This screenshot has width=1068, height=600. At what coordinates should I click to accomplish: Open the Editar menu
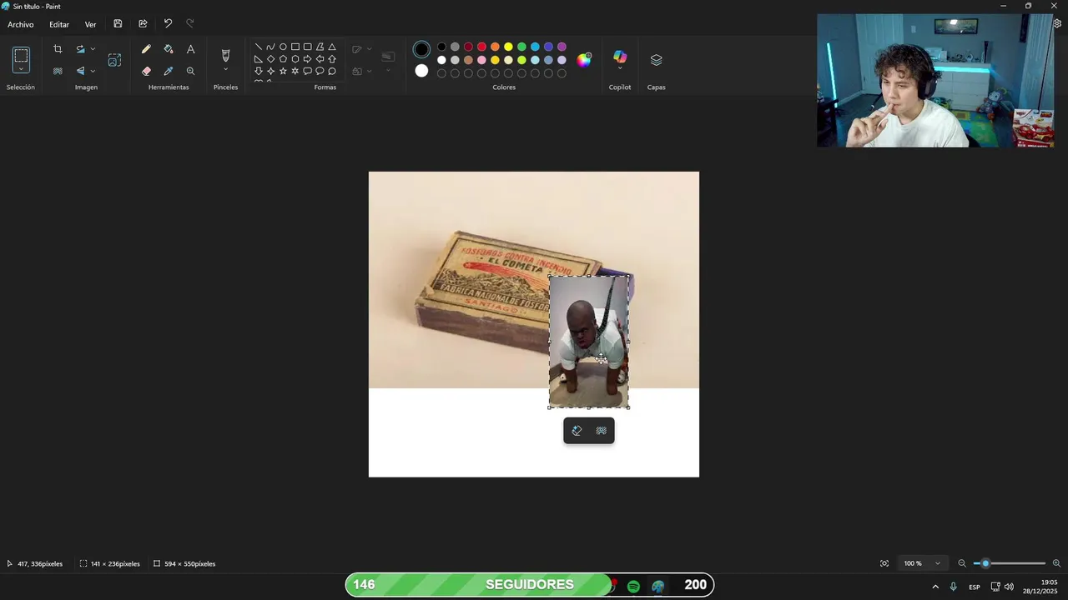click(59, 24)
